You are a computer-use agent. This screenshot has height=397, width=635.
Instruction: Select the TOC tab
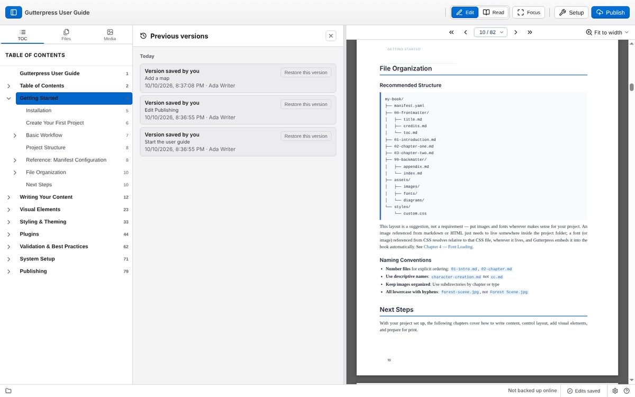click(x=22, y=35)
